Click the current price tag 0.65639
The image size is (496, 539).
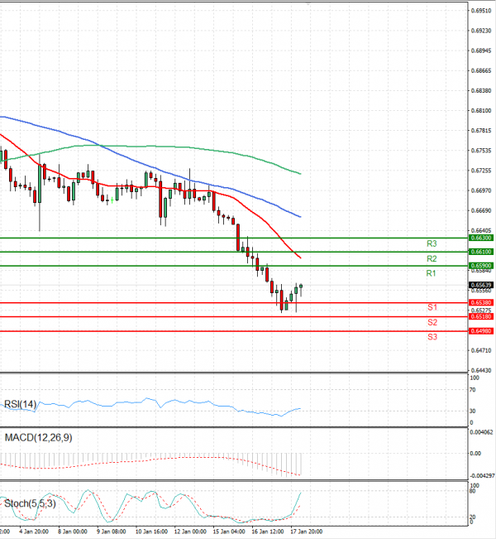481,284
